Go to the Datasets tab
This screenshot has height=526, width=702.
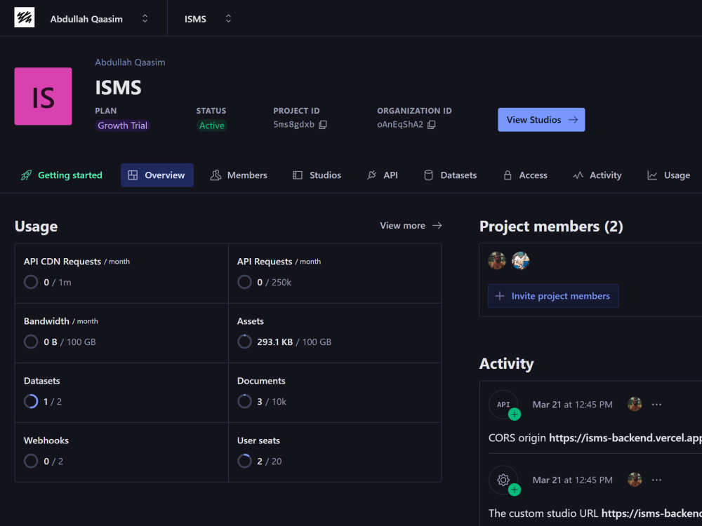pos(450,175)
